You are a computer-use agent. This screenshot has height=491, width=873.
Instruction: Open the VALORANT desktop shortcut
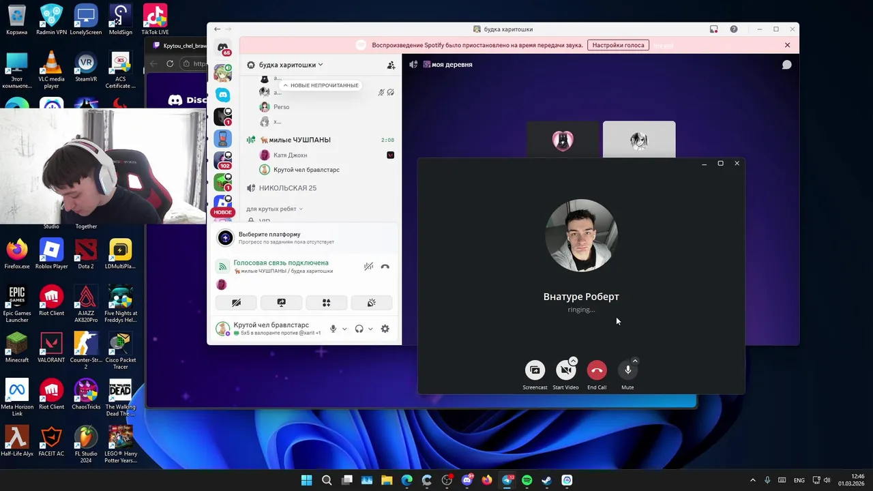point(51,347)
